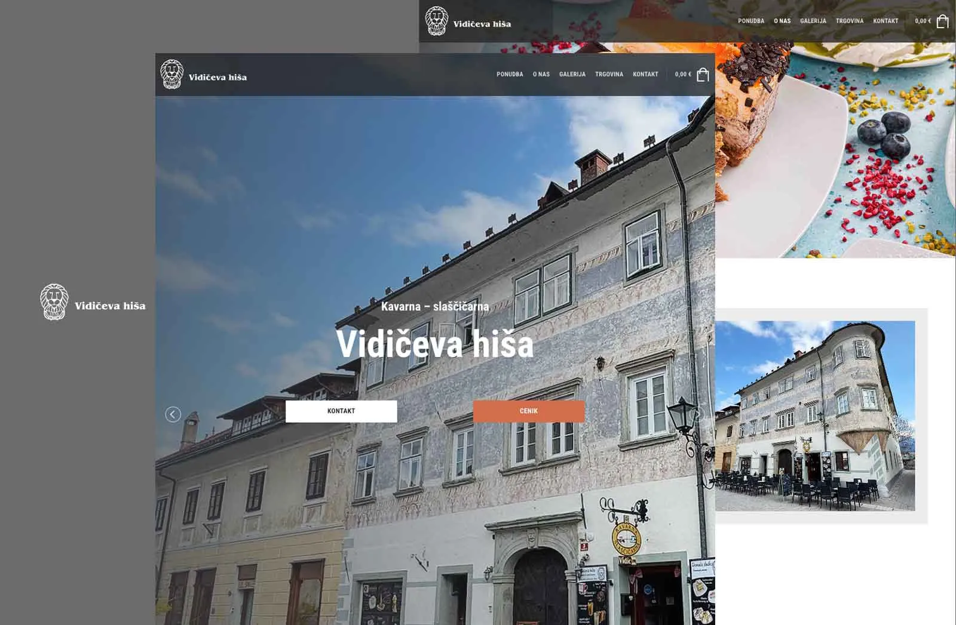Choose KONTAKT in the foreground homepage navigation bar
This screenshot has height=625, width=956.
click(x=645, y=75)
